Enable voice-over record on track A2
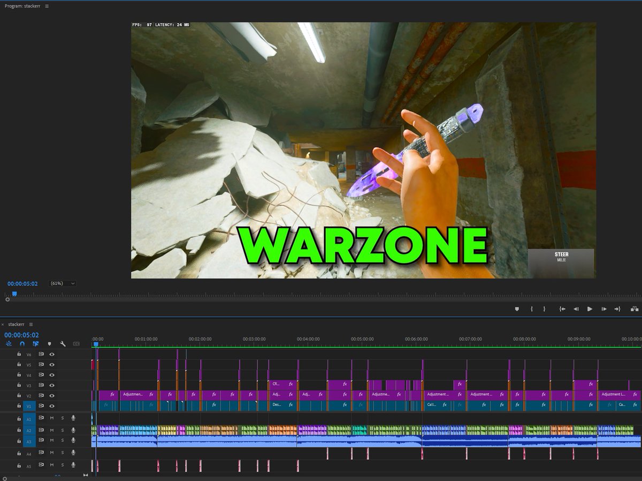The image size is (642, 481). coord(73,430)
